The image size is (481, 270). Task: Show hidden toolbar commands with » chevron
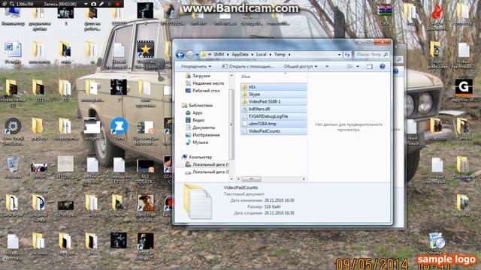click(327, 67)
